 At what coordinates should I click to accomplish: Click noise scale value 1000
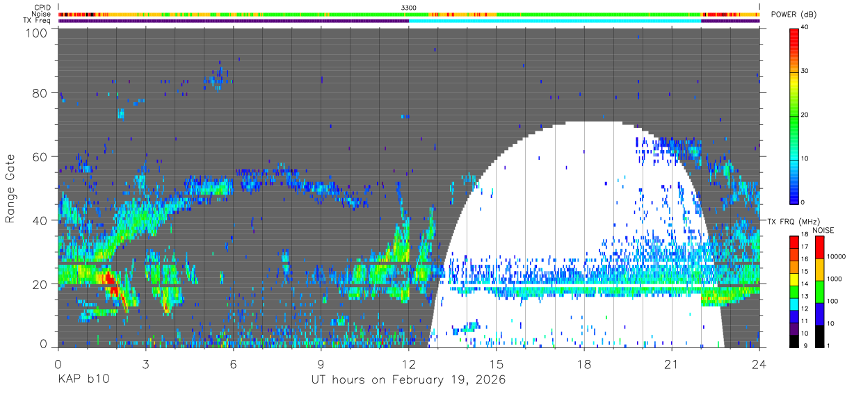coord(833,279)
